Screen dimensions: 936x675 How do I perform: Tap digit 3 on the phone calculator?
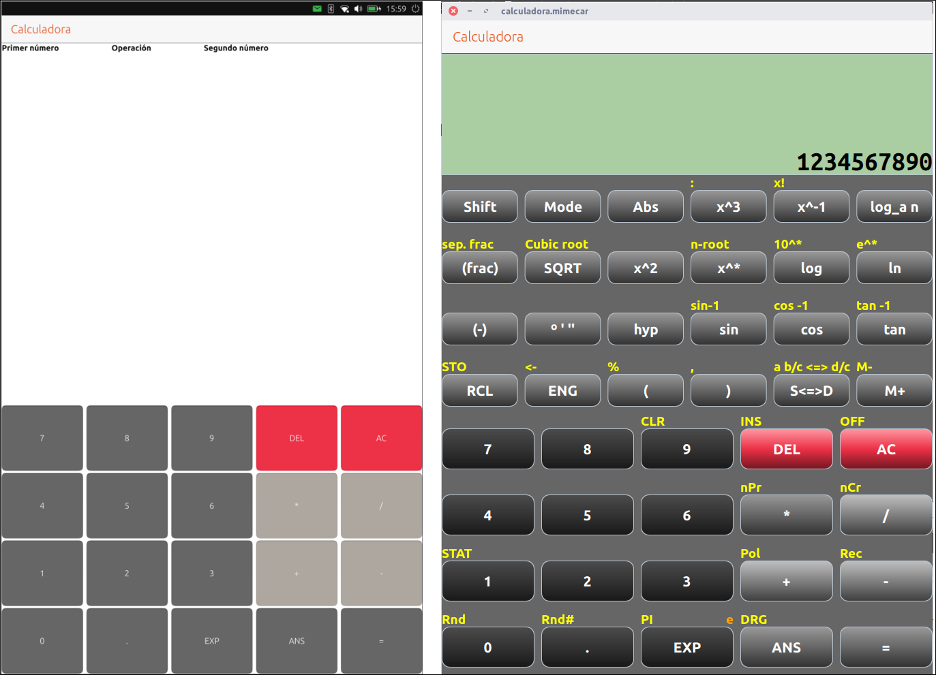[x=212, y=573]
